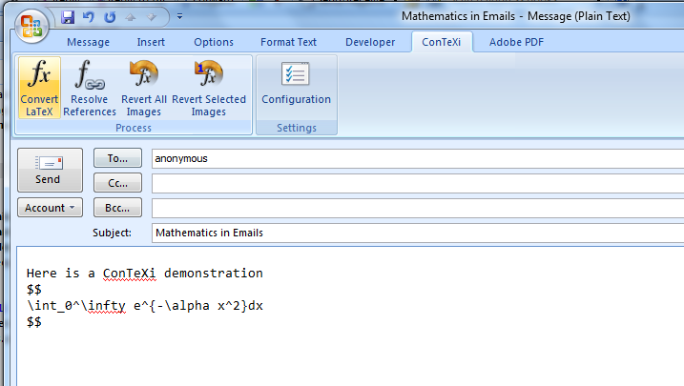Image resolution: width=684 pixels, height=386 pixels.
Task: Run Convert LaTeX command
Action: (39, 88)
